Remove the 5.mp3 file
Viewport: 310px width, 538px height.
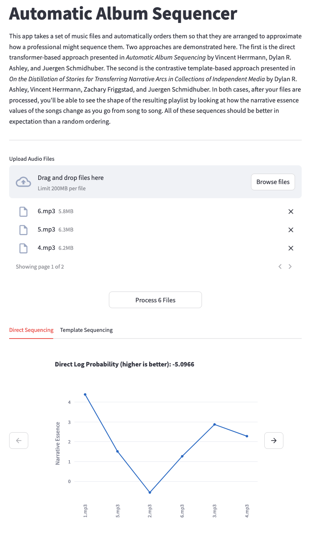click(x=291, y=230)
